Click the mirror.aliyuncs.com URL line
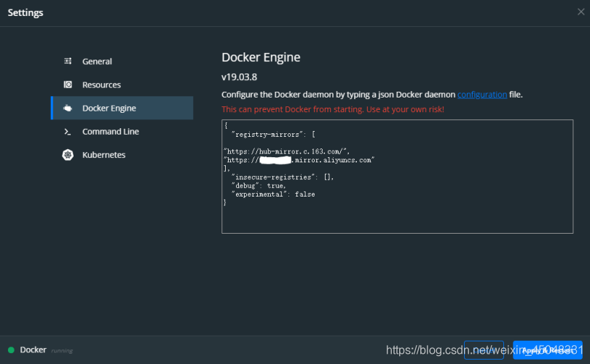Viewport: 590px width, 364px height. (x=299, y=160)
